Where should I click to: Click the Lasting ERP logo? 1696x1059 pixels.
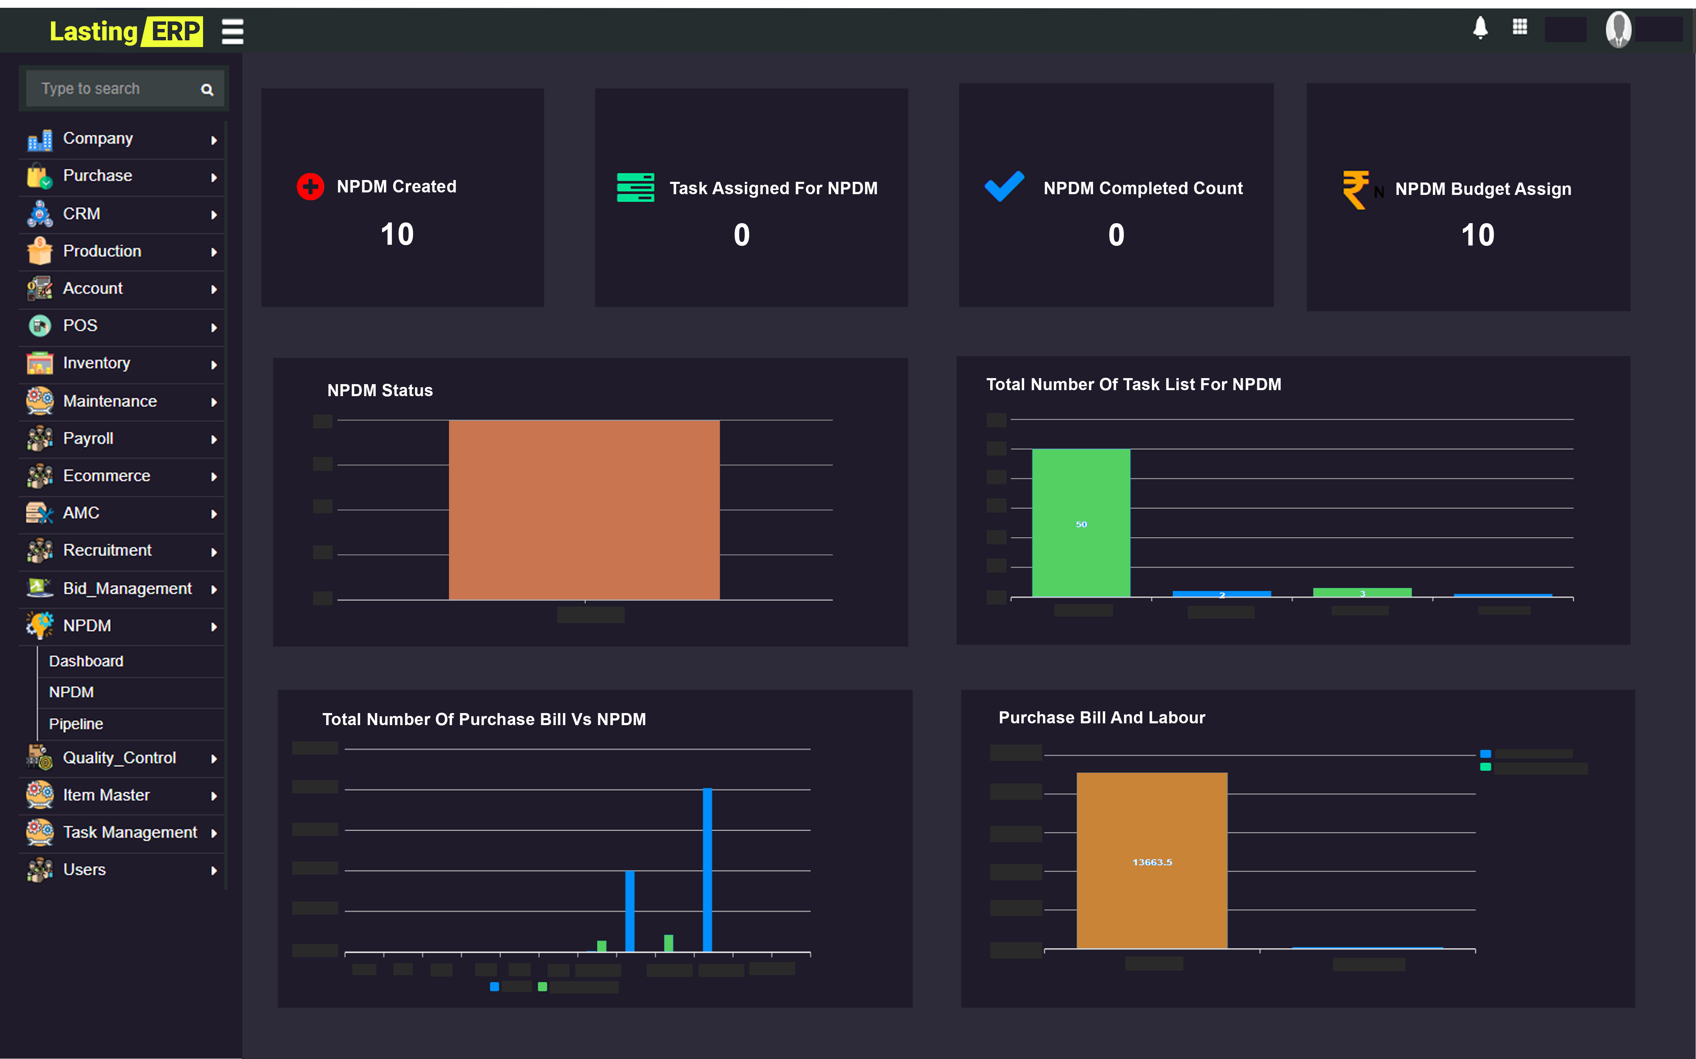(126, 31)
